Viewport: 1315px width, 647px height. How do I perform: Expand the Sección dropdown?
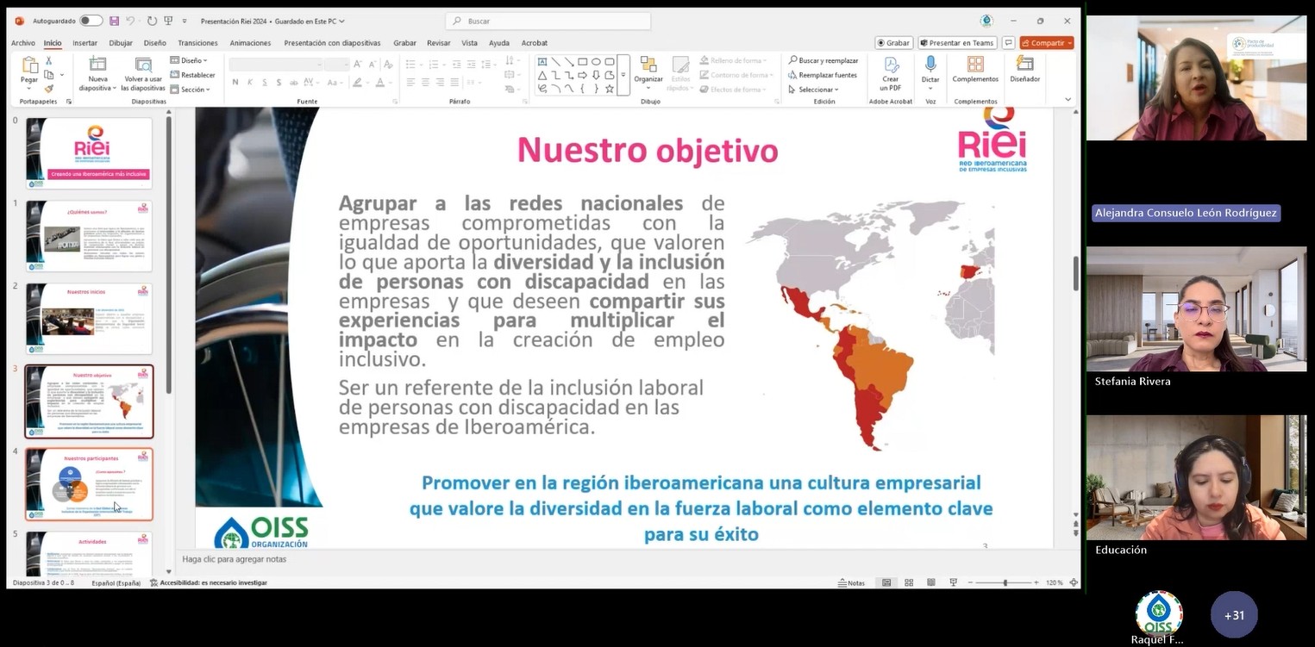[x=192, y=90]
